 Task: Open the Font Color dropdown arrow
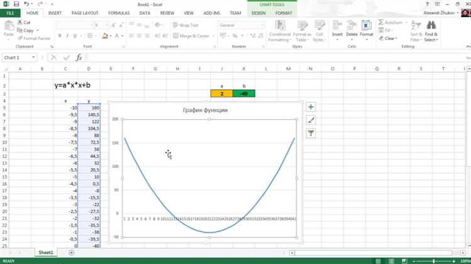tap(122, 36)
